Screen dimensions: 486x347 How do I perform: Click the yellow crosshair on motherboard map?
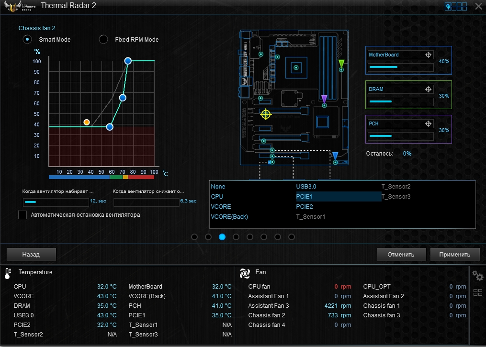tap(266, 114)
